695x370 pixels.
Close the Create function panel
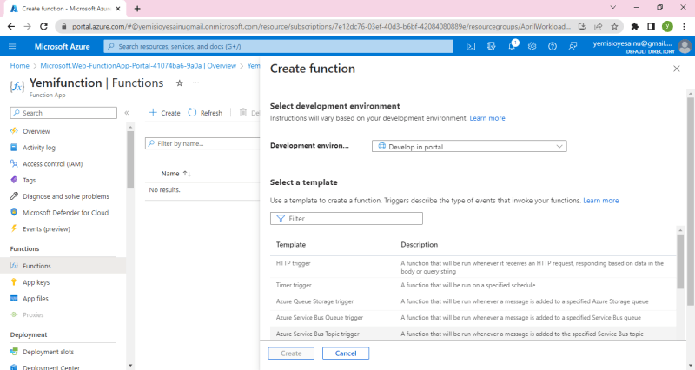point(677,69)
